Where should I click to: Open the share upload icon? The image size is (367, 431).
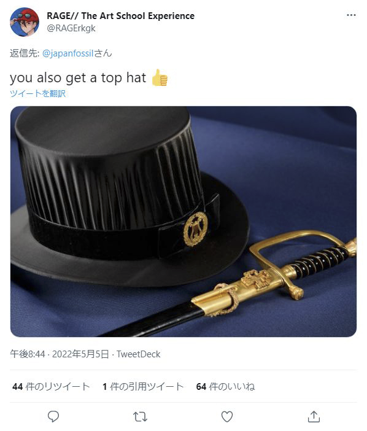tap(314, 416)
